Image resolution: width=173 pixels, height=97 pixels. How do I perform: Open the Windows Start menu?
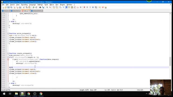(4, 94)
